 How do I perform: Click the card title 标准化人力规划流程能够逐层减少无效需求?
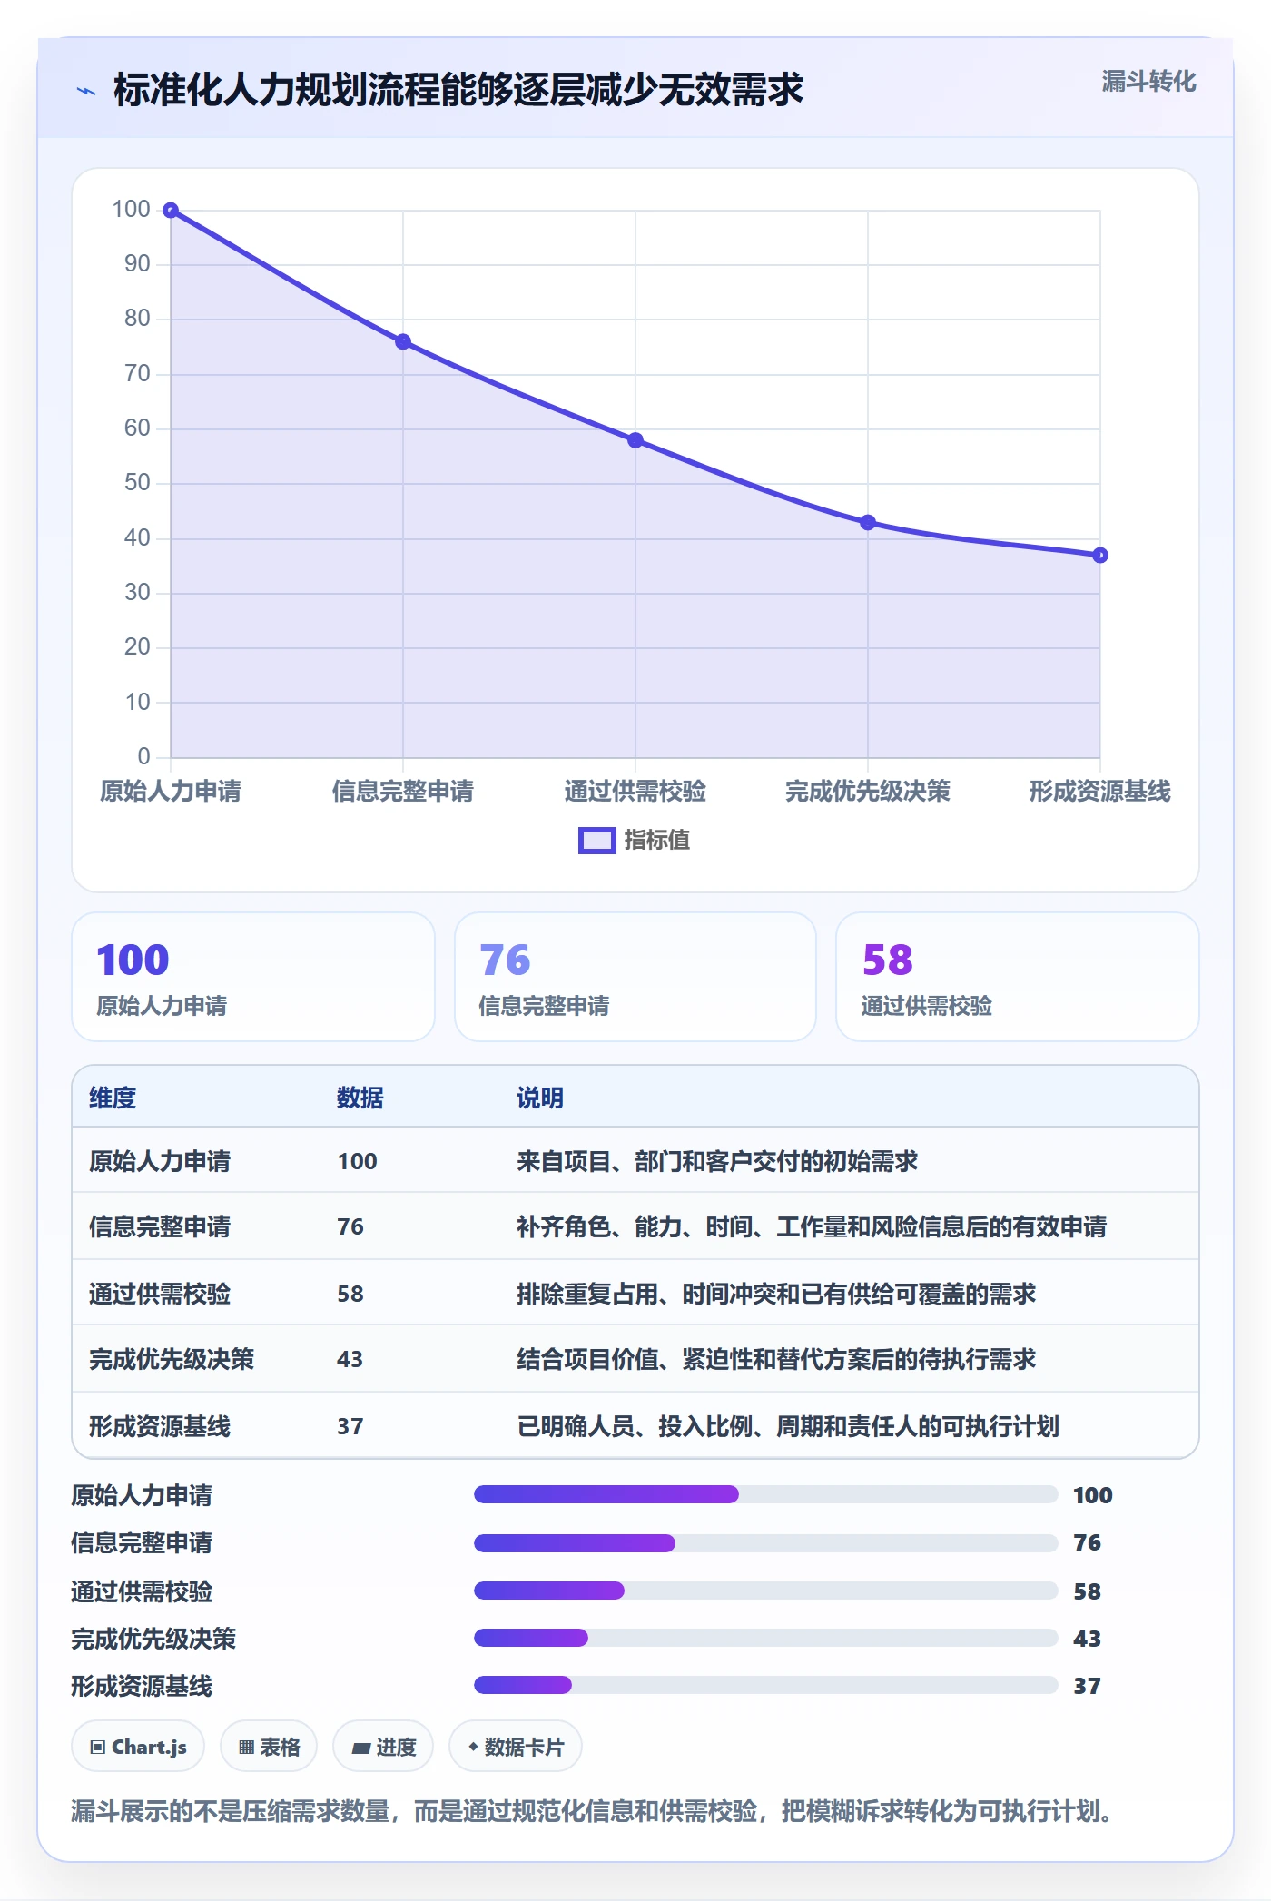point(458,90)
